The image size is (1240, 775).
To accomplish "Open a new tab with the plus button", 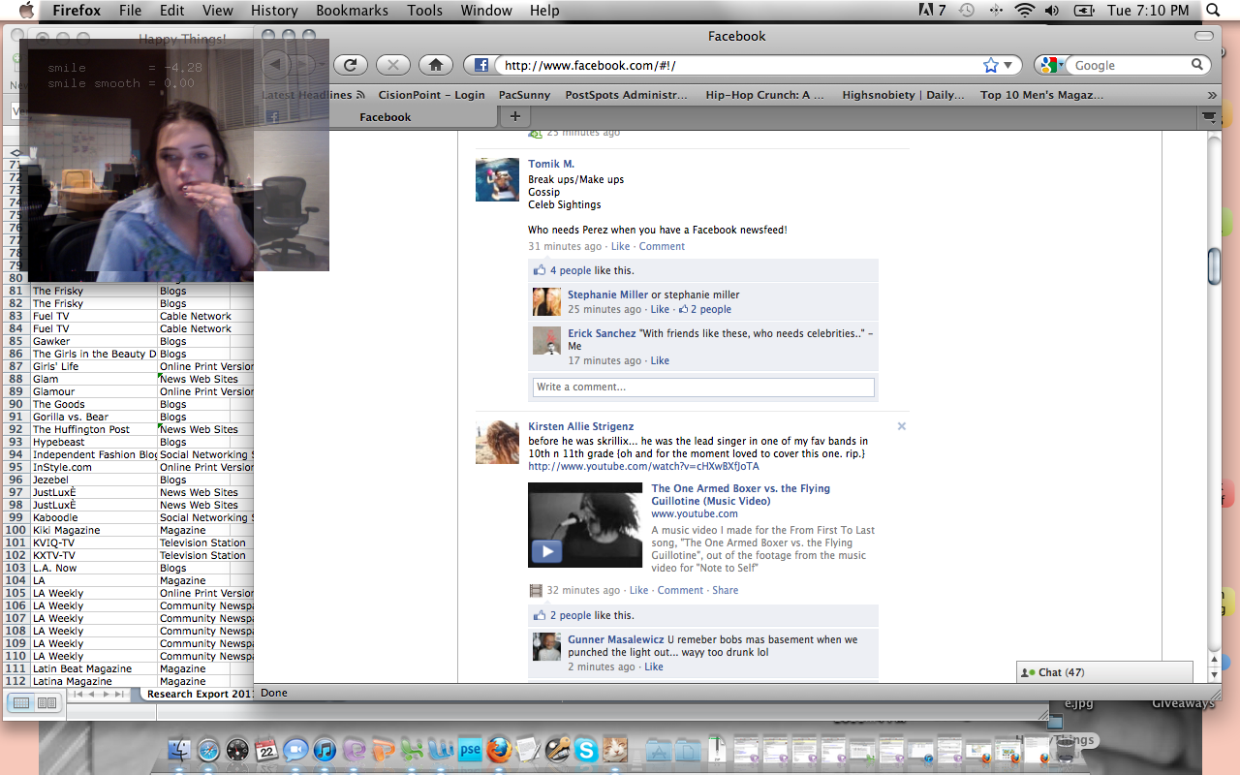I will (514, 116).
